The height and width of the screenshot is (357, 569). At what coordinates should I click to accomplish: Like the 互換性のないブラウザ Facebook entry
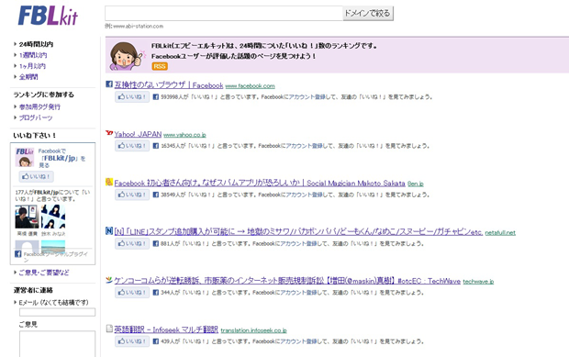132,97
